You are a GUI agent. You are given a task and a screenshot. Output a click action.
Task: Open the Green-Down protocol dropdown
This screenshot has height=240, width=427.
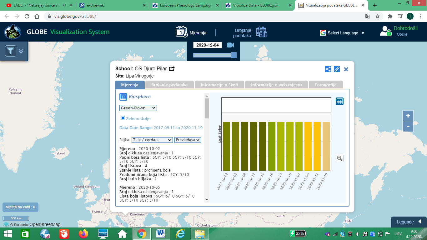pos(138,108)
